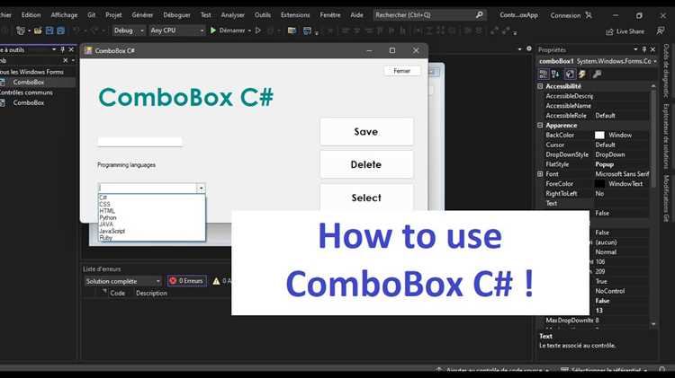Open the Debug configuration dropdown
The height and width of the screenshot is (378, 675).
[x=129, y=31]
